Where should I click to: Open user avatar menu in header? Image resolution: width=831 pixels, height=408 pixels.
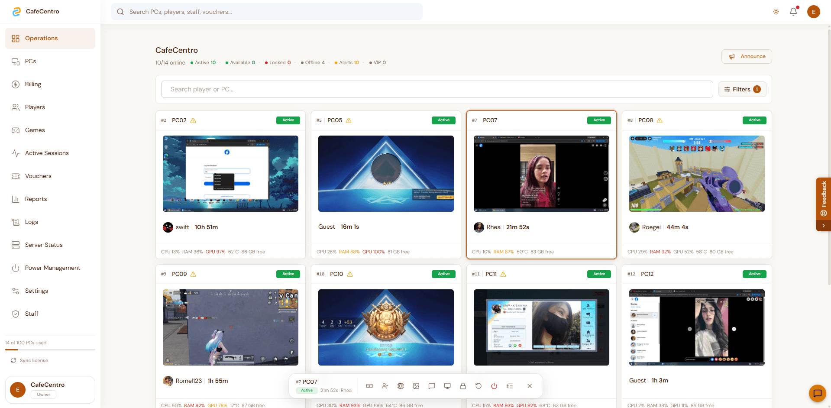click(814, 12)
